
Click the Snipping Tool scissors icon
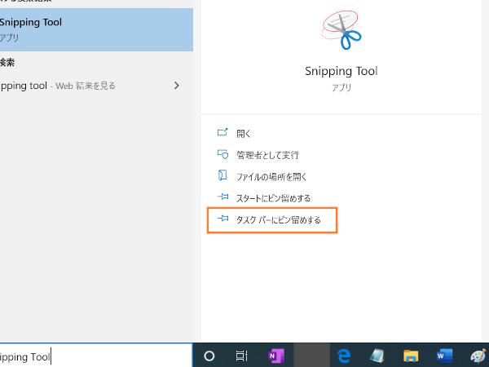(x=341, y=30)
